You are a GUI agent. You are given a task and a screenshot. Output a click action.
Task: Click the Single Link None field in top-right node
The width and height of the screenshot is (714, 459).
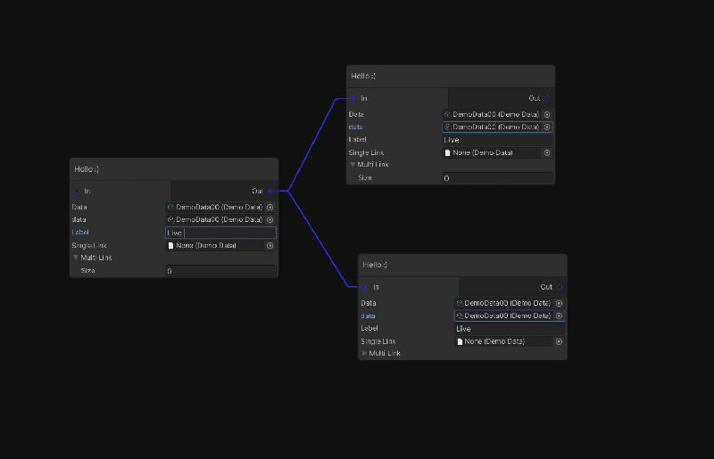point(491,152)
